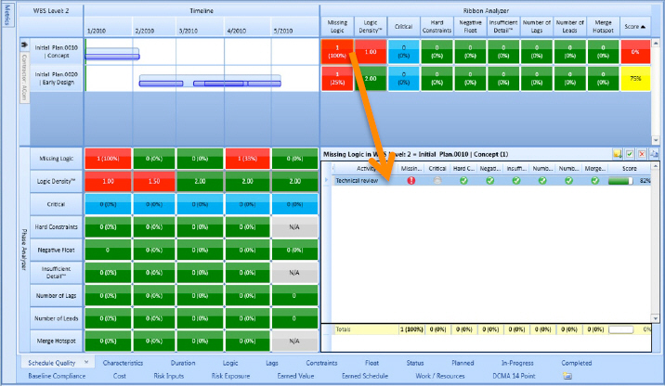The width and height of the screenshot is (665, 386).
Task: Click the export icon at detail panel's right edge
Action: [x=653, y=153]
